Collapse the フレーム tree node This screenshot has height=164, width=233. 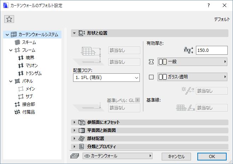pos(11,50)
